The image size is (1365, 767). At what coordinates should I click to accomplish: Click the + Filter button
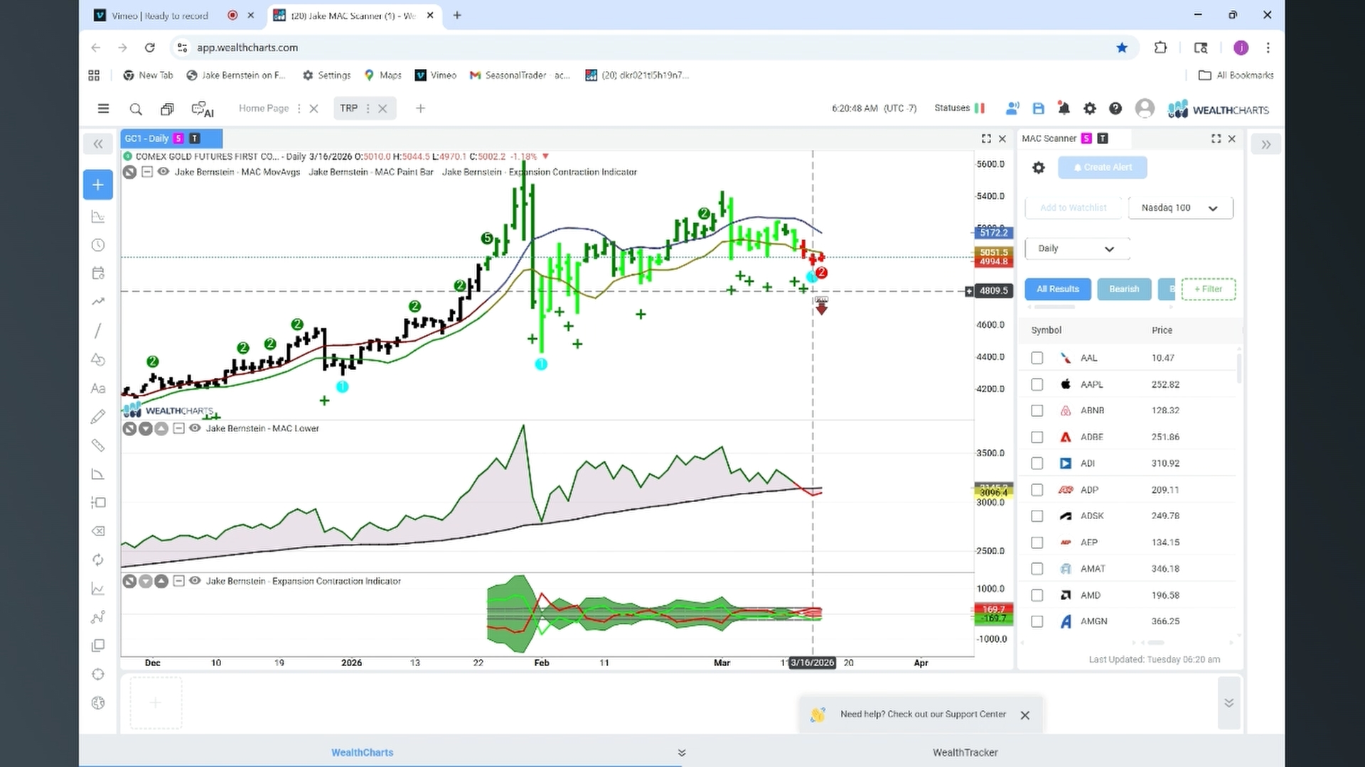click(1209, 289)
